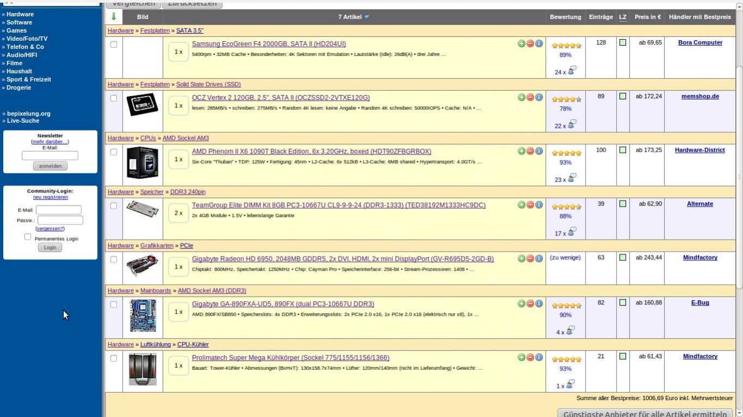Tick the checkbox for AMD Phenom II X6
Image resolution: width=743 pixels, height=417 pixels.
(x=114, y=152)
